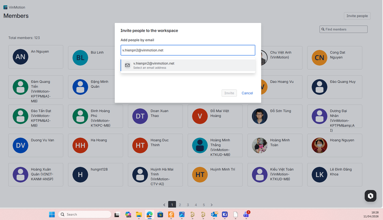This screenshot has height=220, width=383.
Task: Open Kiều Việt Toàn member card
Action: (275, 175)
